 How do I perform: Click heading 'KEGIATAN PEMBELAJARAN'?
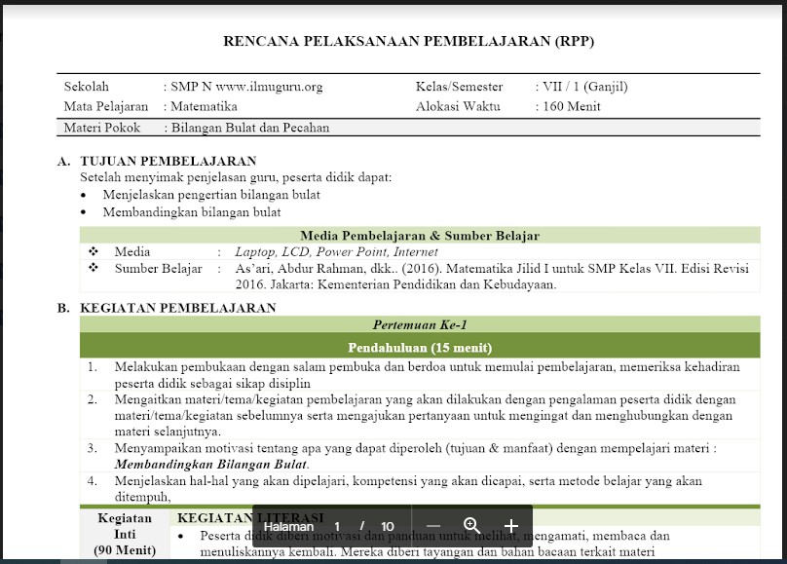178,308
